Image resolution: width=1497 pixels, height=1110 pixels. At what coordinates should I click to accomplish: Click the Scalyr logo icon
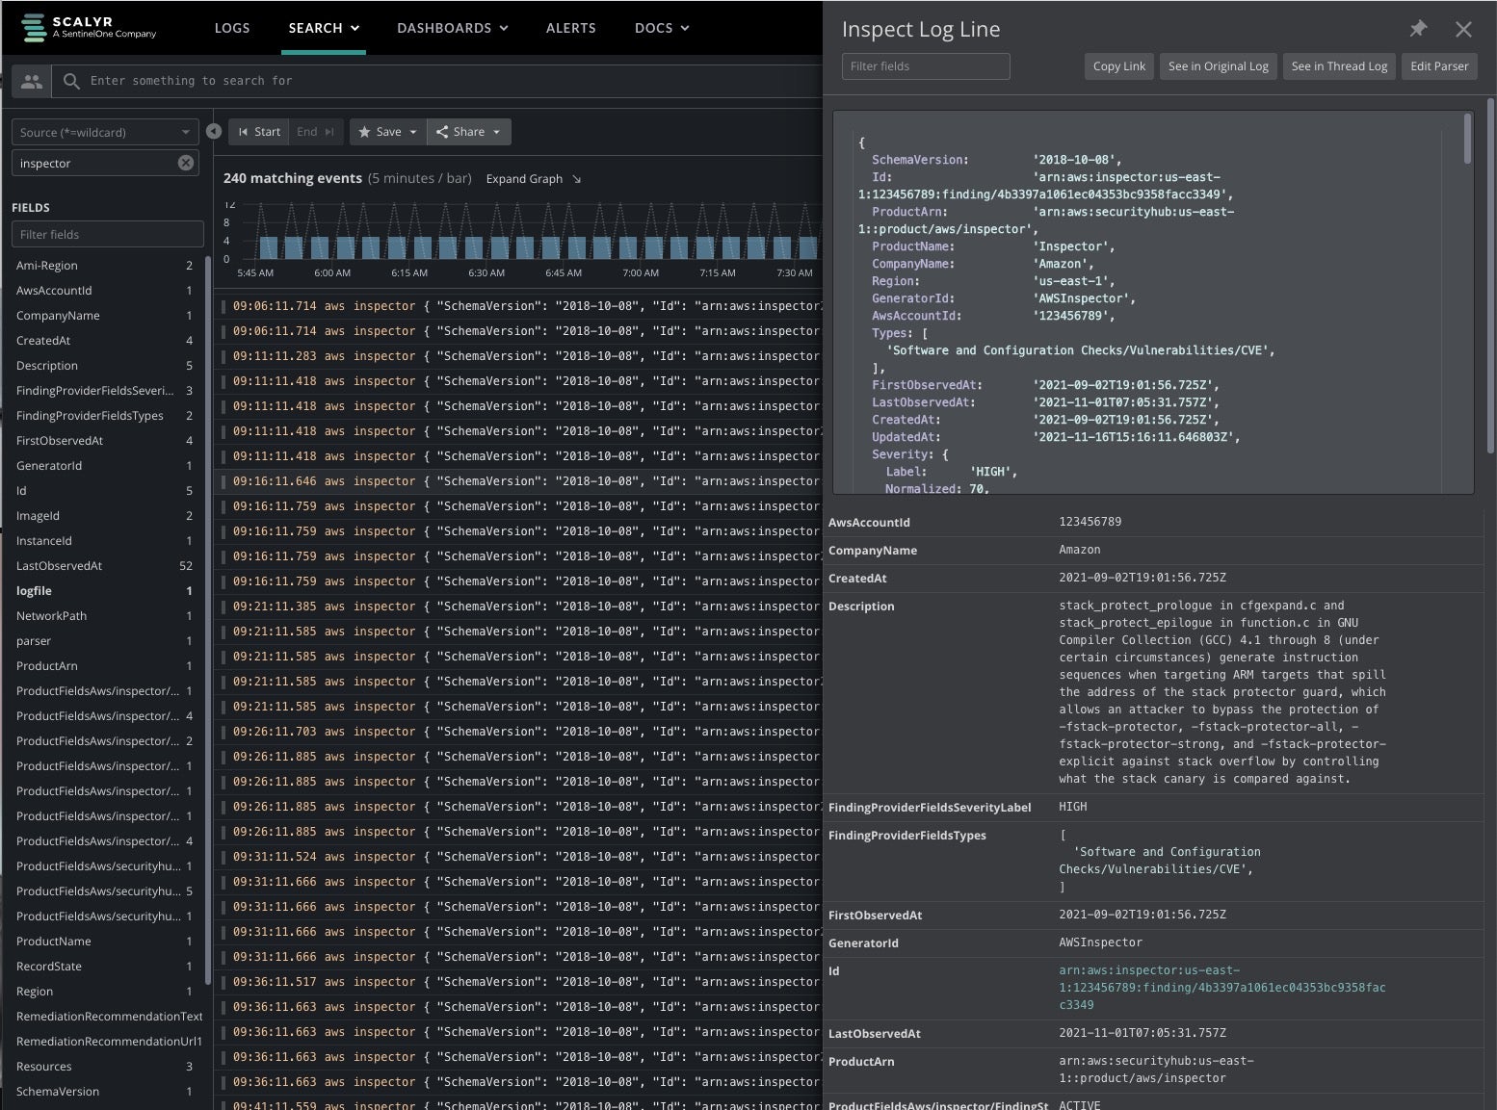point(34,28)
